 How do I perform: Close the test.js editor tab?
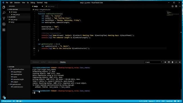coord(42,6)
